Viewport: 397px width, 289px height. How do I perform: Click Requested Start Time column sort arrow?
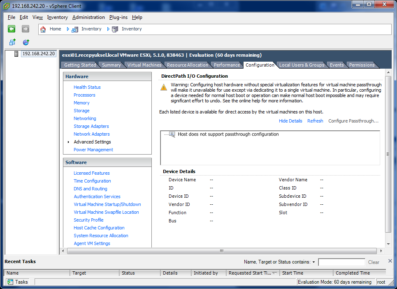point(274,273)
